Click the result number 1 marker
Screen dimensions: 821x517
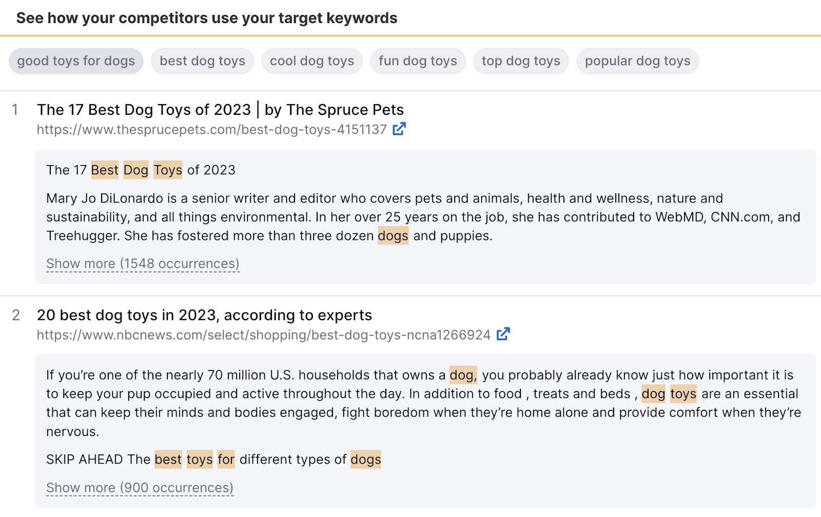pyautogui.click(x=15, y=110)
